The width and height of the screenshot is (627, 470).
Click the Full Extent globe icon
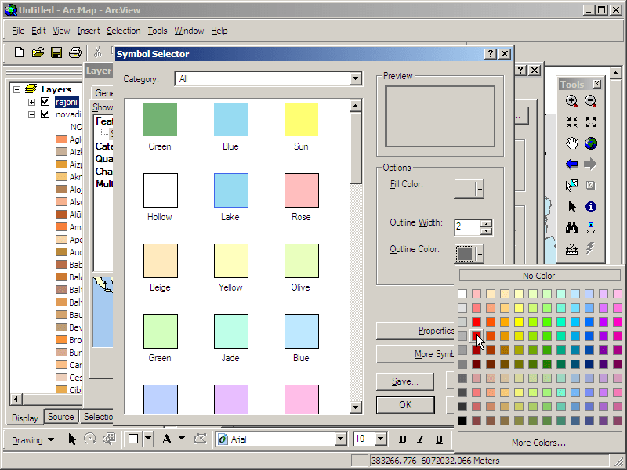tap(591, 143)
